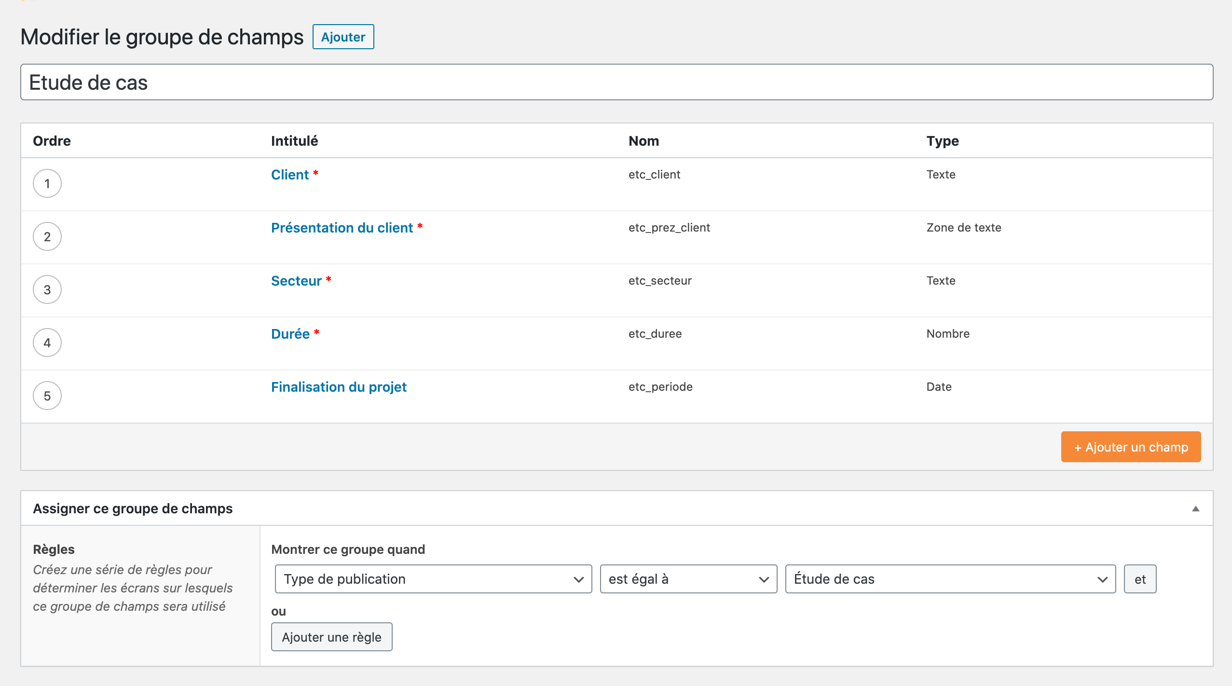Viewport: 1232px width, 686px height.
Task: Click order handle number 5
Action: [47, 396]
